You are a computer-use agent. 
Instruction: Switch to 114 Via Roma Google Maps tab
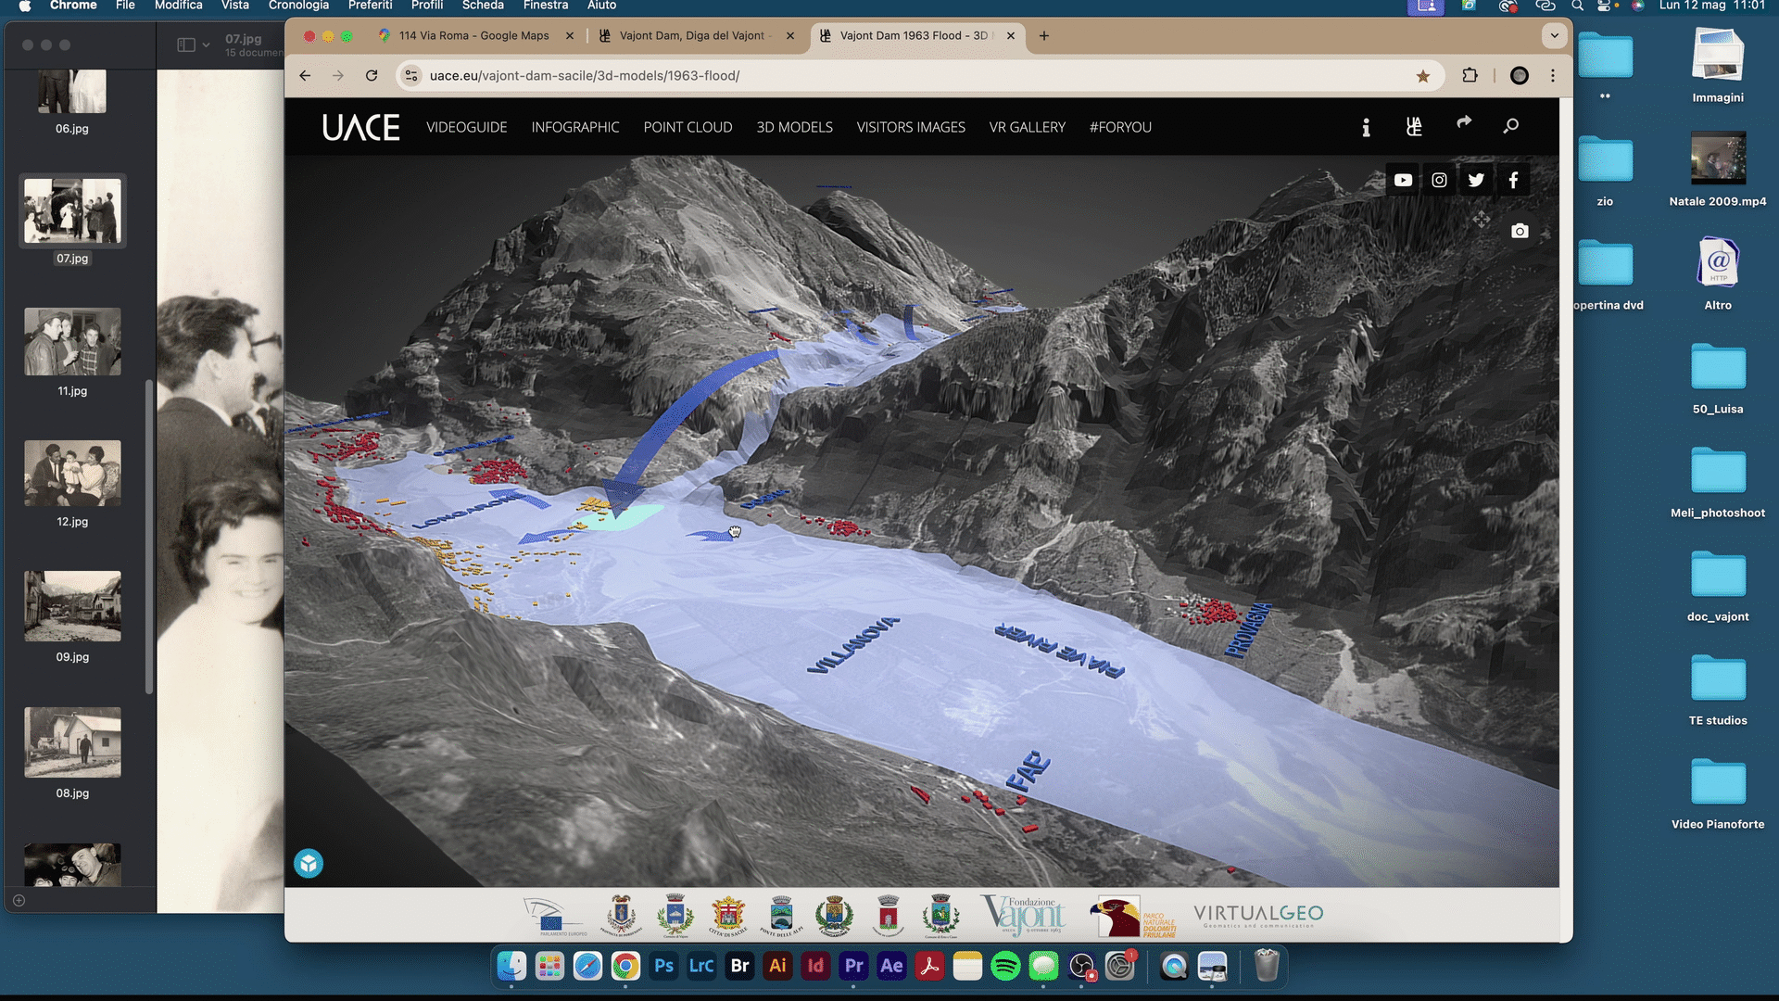473,35
